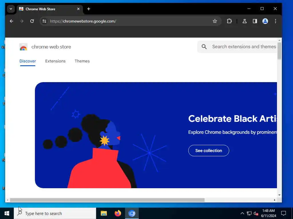Toggle the browser side panel

pyautogui.click(x=255, y=21)
